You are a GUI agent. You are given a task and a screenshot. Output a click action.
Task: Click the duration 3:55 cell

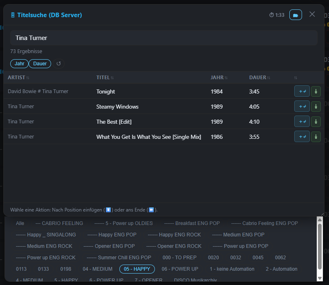(x=254, y=137)
